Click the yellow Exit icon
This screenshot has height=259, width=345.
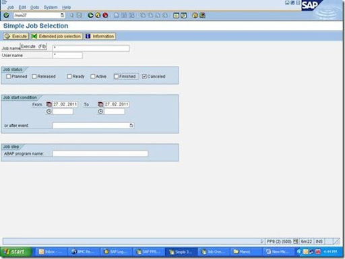coord(98,15)
